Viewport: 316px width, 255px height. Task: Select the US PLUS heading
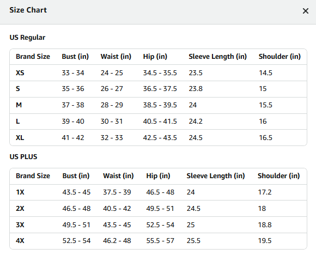pyautogui.click(x=23, y=157)
